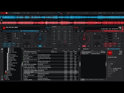
Task: Click left deck SYNC button
Action: click(44, 46)
